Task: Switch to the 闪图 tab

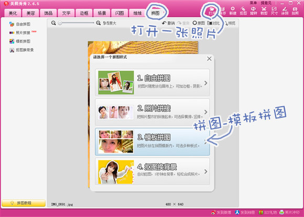Action: [x=120, y=13]
